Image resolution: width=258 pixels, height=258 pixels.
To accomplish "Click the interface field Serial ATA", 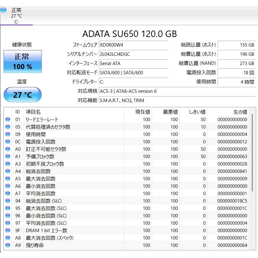I will click(x=133, y=63).
